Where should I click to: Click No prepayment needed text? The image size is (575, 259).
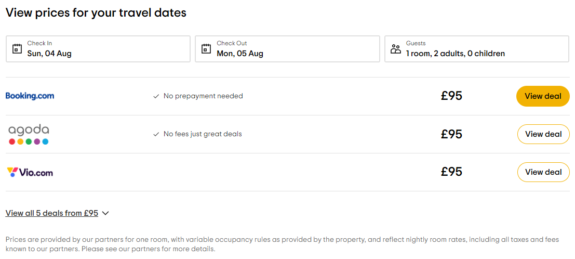coord(203,96)
